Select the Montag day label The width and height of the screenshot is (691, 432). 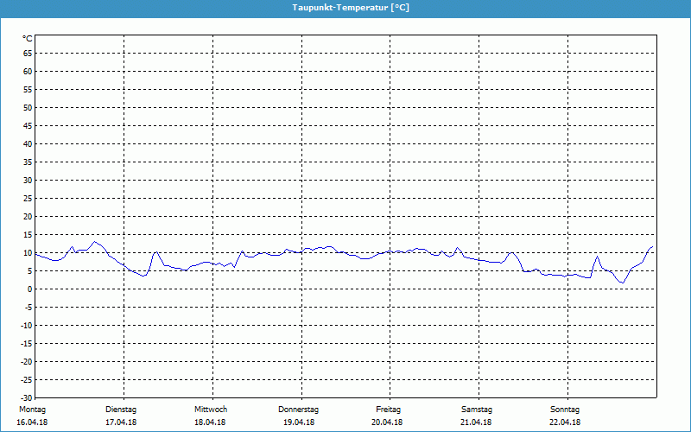(x=32, y=410)
